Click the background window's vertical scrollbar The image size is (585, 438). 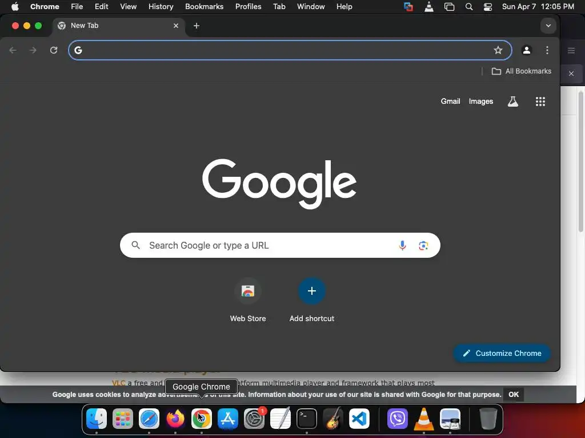pyautogui.click(x=580, y=162)
